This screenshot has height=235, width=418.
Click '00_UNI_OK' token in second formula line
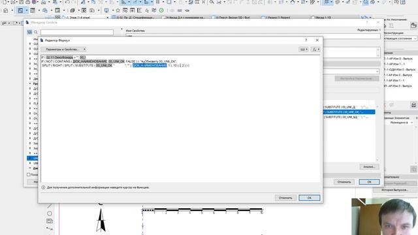point(116,61)
